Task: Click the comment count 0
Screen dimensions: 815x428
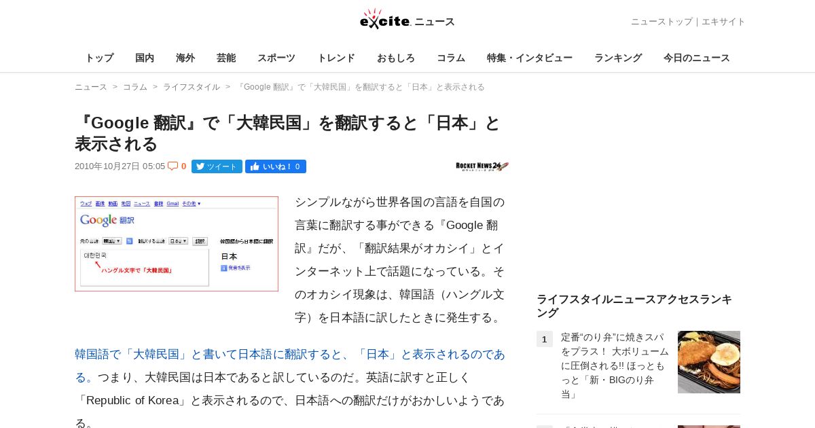Action: pos(183,166)
